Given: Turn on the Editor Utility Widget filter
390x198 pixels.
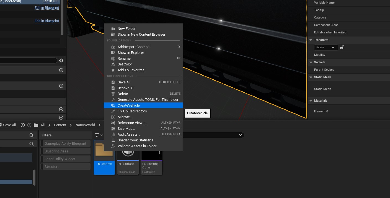Looking at the screenshot, I should point(65,159).
